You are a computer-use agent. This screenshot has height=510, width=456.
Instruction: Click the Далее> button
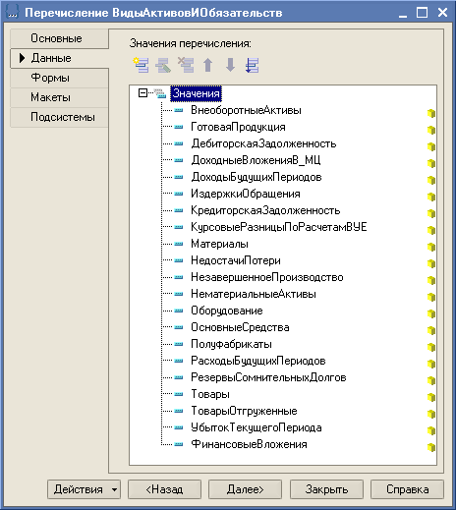pyautogui.click(x=245, y=489)
